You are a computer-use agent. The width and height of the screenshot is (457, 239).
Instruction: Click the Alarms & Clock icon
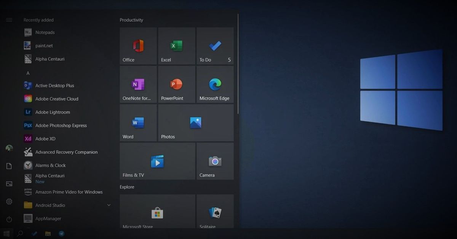tap(28, 166)
